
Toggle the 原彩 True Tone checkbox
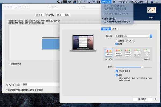[x=117, y=75]
